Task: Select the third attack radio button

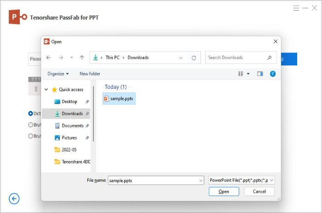Action: click(x=31, y=136)
